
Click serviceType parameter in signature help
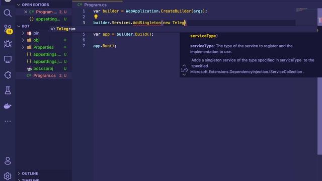click(203, 36)
